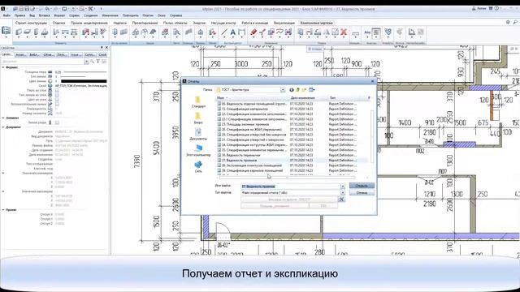520x292 pixels.
Task: Open the Документы shortcut
Action: click(198, 135)
